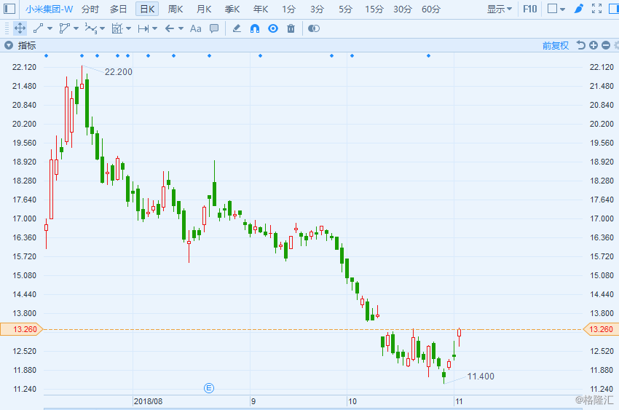Select the numbered wave line tool
Screen dimensions: 619x410
point(91,28)
